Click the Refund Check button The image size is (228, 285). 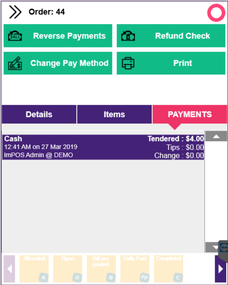pos(171,36)
